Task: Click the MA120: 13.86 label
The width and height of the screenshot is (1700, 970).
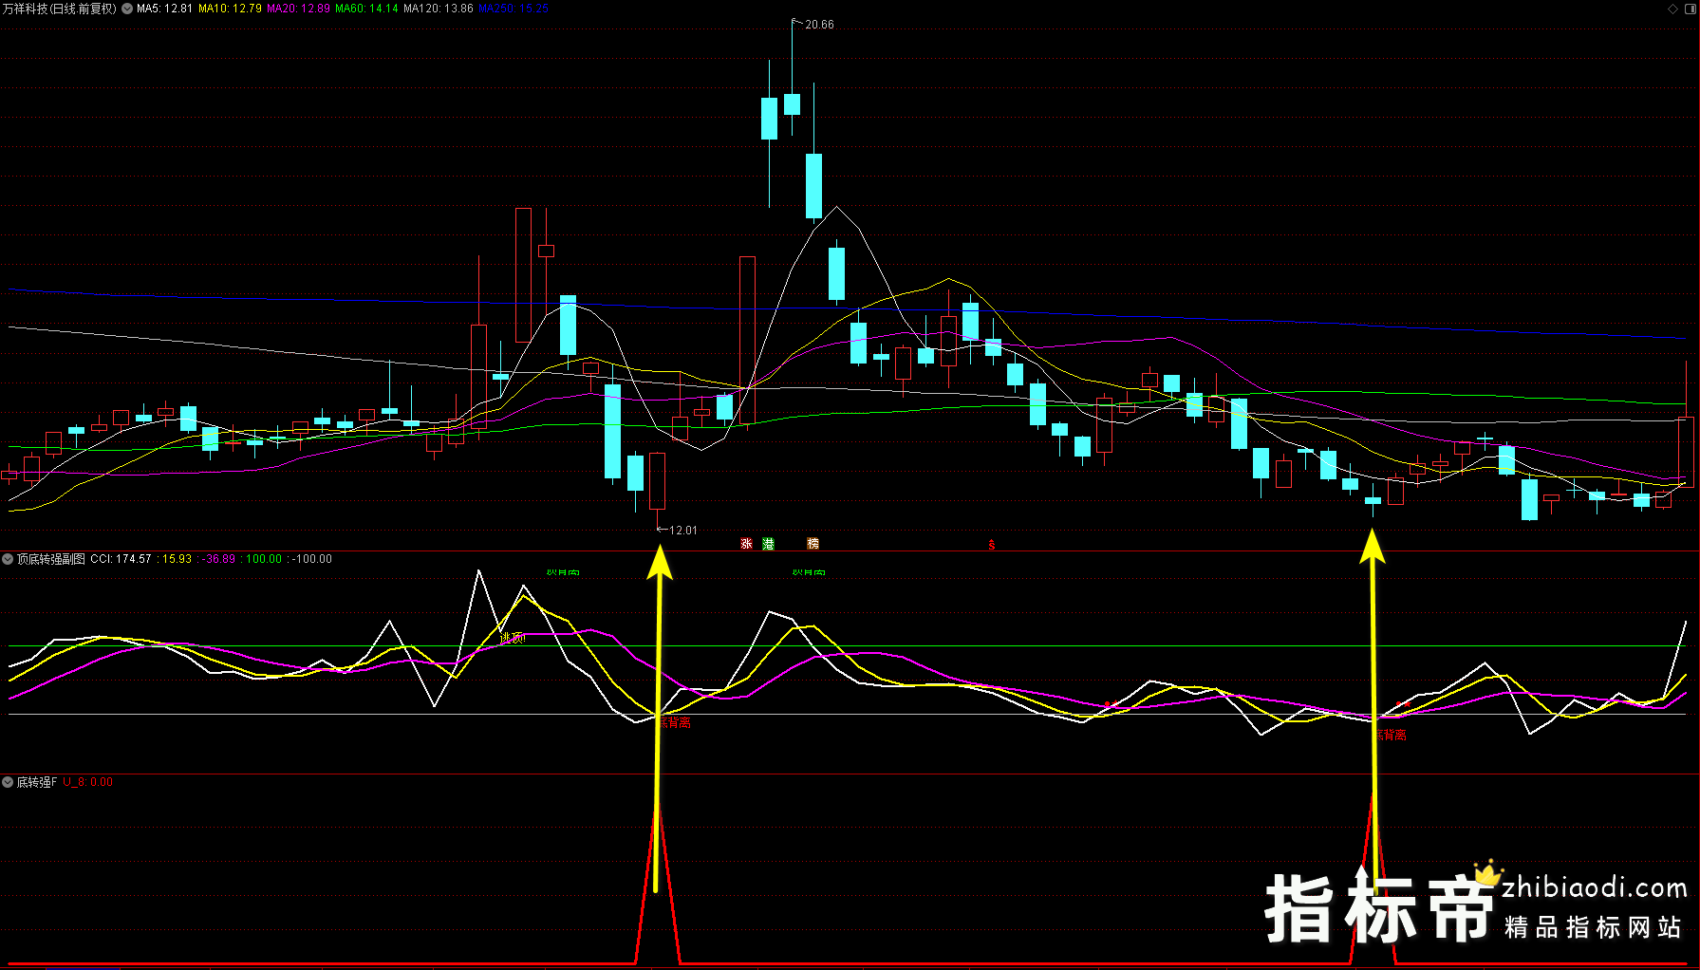Action: (x=439, y=9)
